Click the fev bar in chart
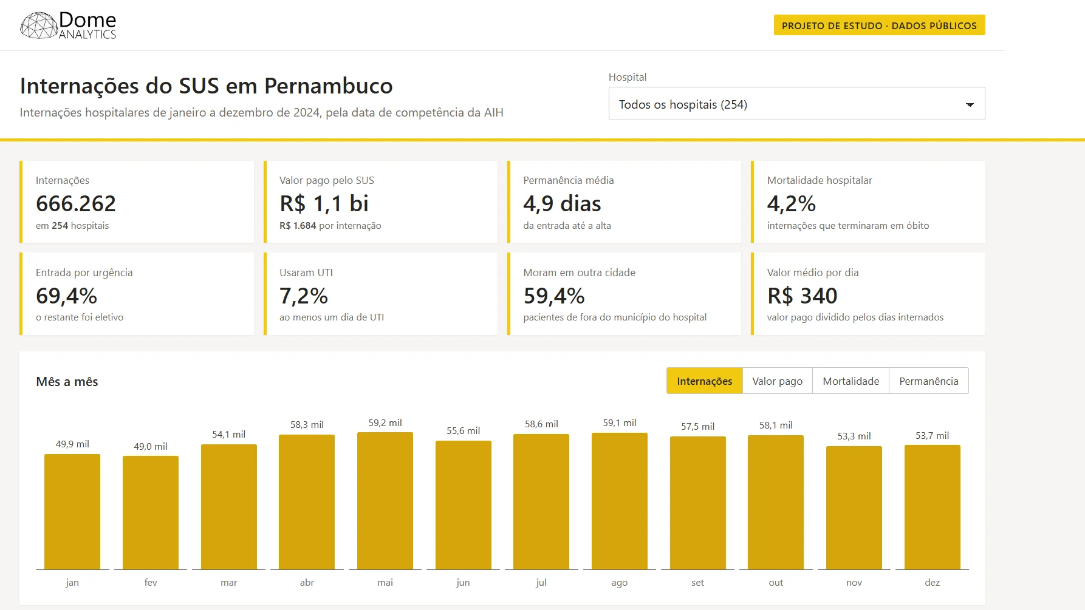 click(x=151, y=513)
